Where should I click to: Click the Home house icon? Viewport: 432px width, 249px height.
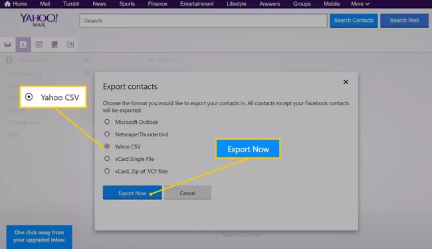tap(7, 4)
